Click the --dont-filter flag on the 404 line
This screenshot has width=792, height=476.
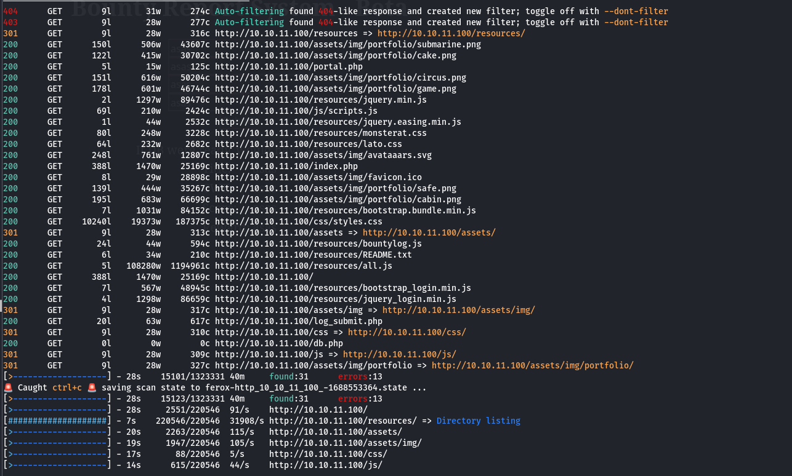[x=636, y=11]
